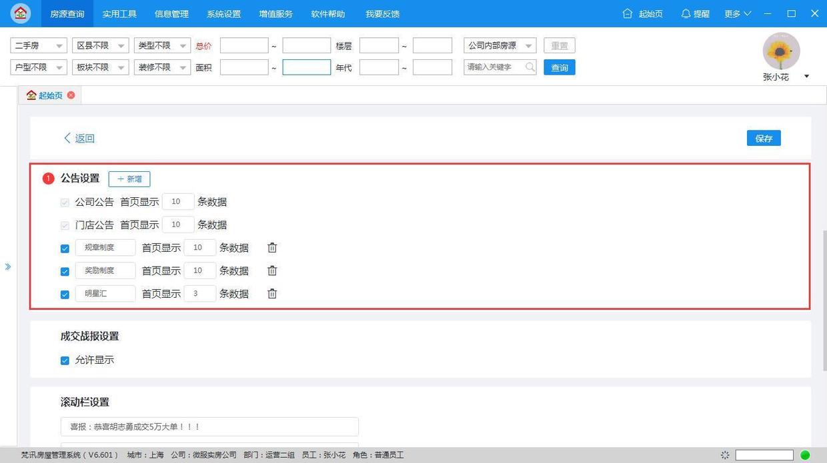Screen dimensions: 827x463
Task: Delete the 明星汇 announcement row
Action: 271,293
